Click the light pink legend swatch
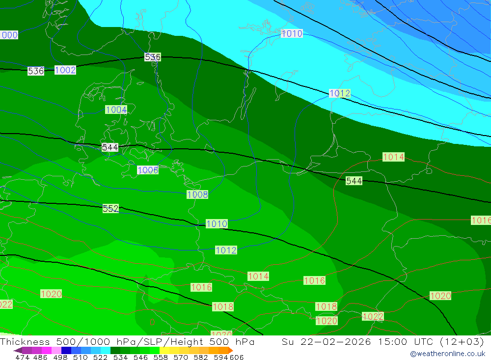The width and height of the screenshot is (491, 360). click(x=56, y=350)
